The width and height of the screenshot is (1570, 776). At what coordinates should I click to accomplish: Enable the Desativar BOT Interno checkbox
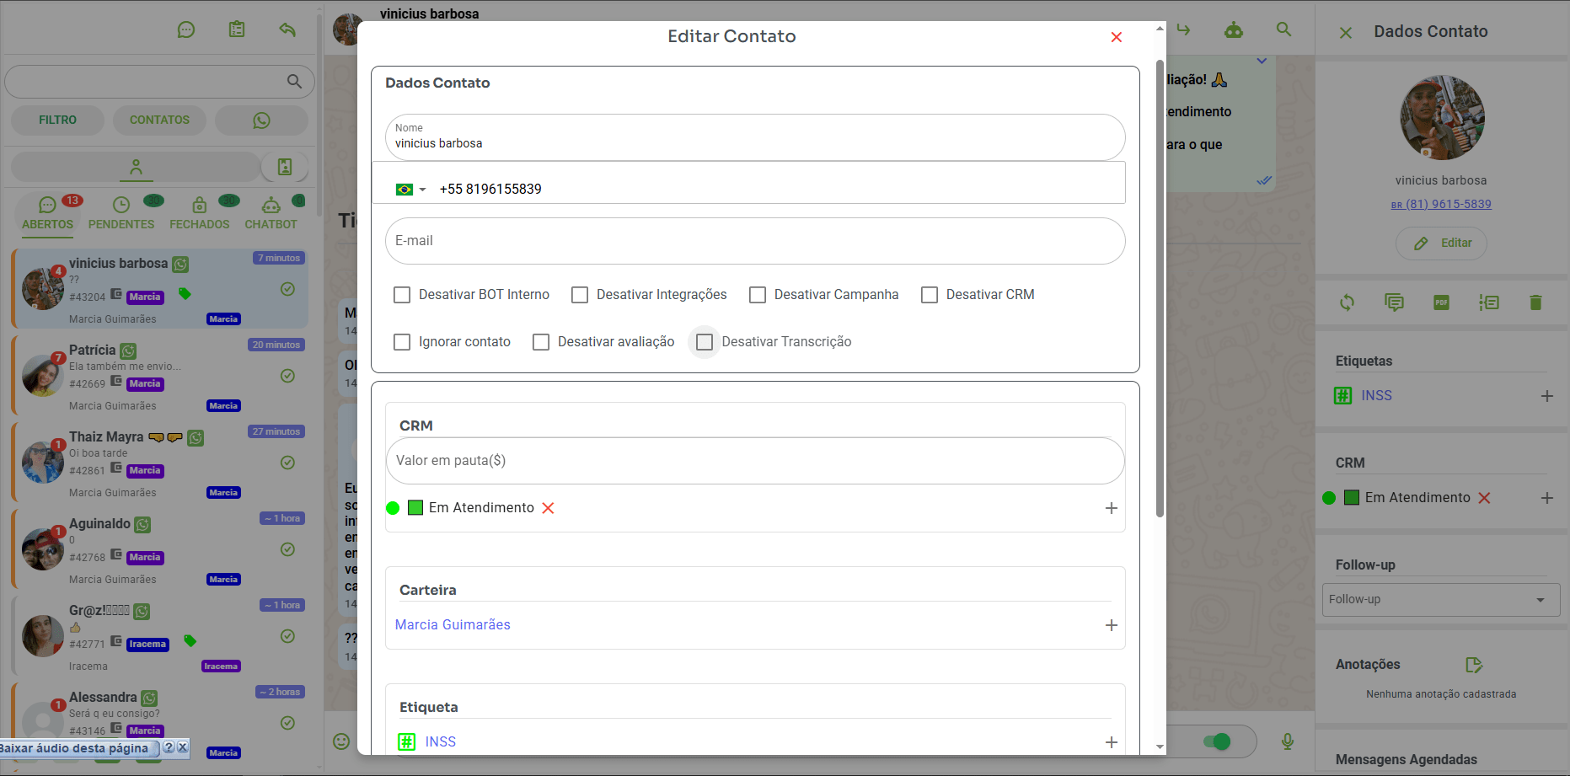(x=402, y=295)
